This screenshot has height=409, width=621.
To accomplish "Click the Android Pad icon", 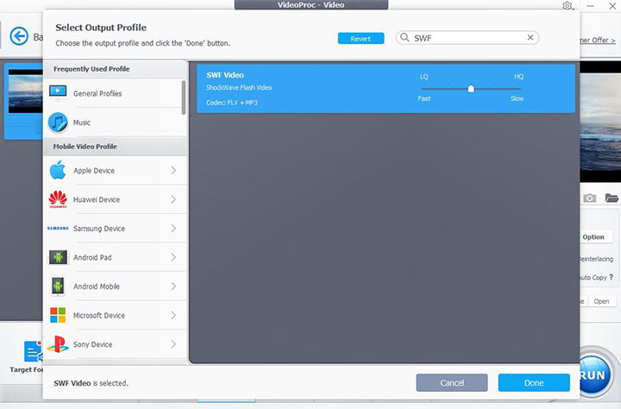I will 58,257.
